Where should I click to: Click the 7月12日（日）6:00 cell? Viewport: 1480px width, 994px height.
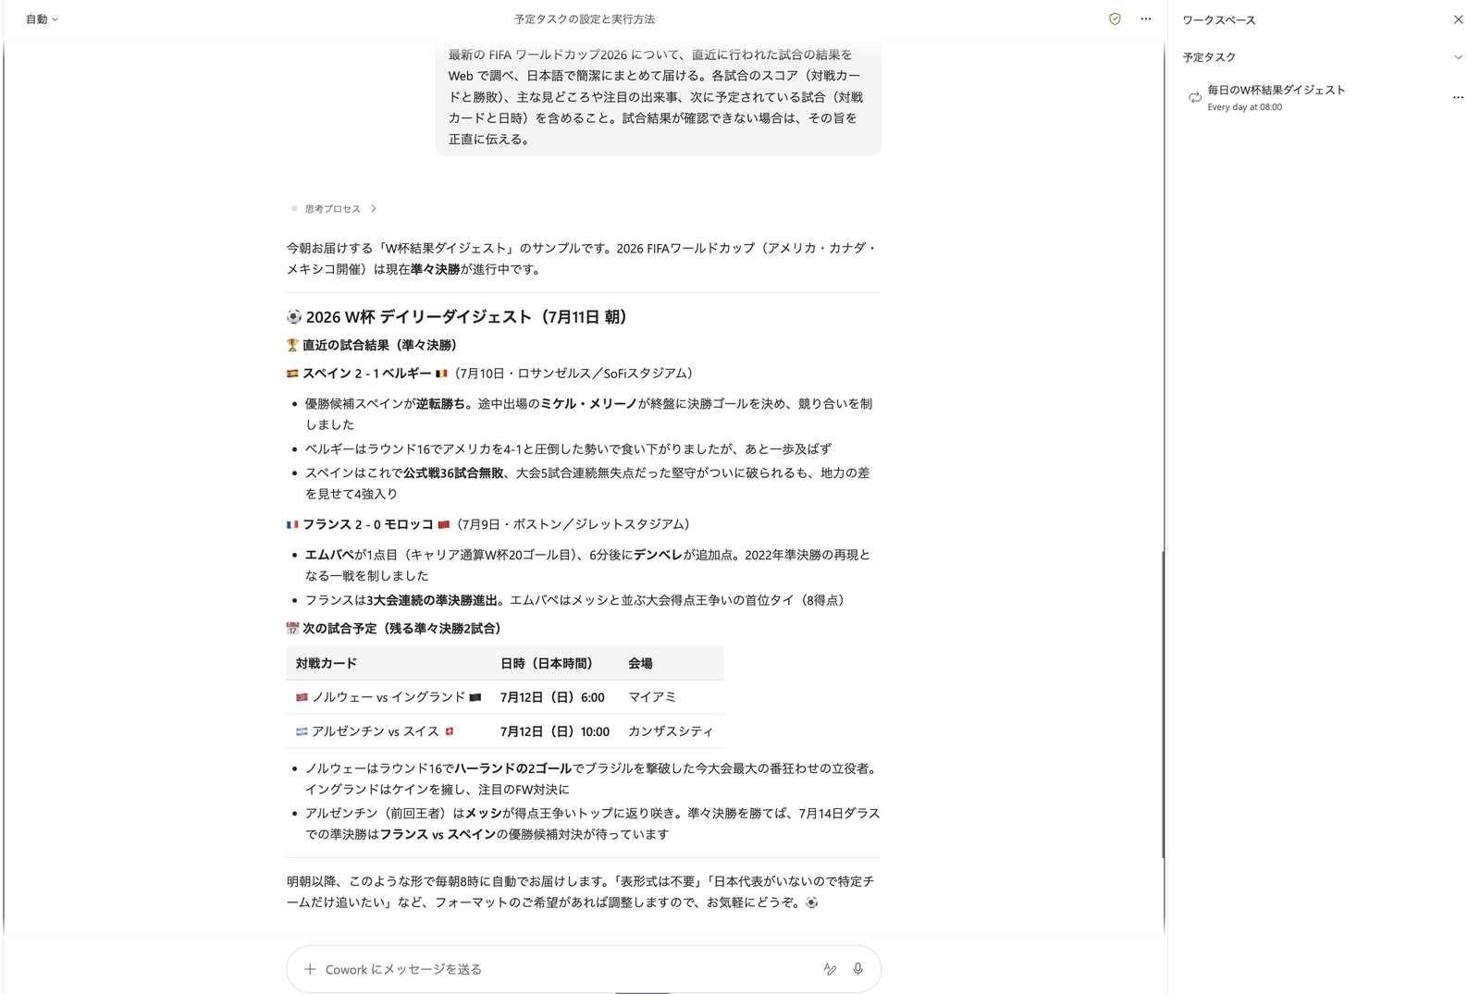tap(552, 697)
